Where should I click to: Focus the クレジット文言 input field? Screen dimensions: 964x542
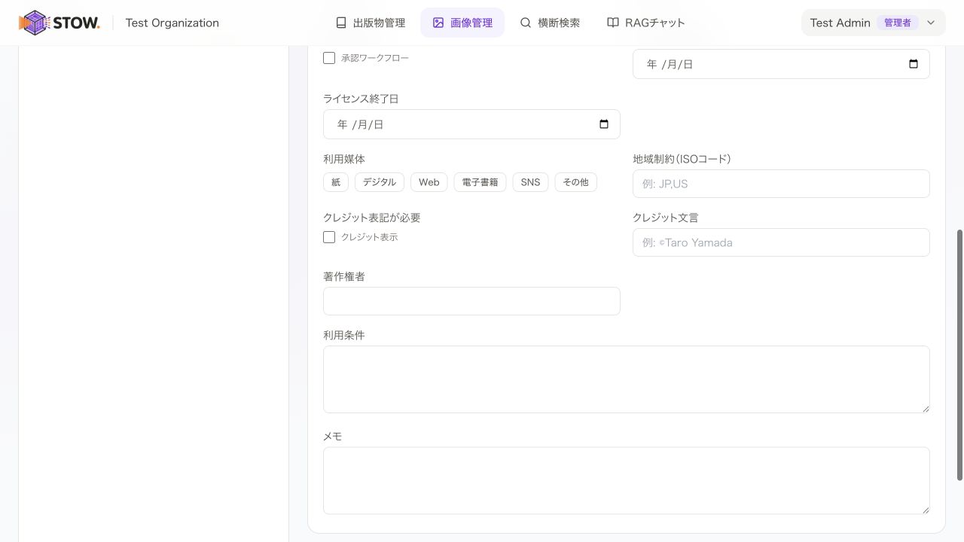[781, 242]
